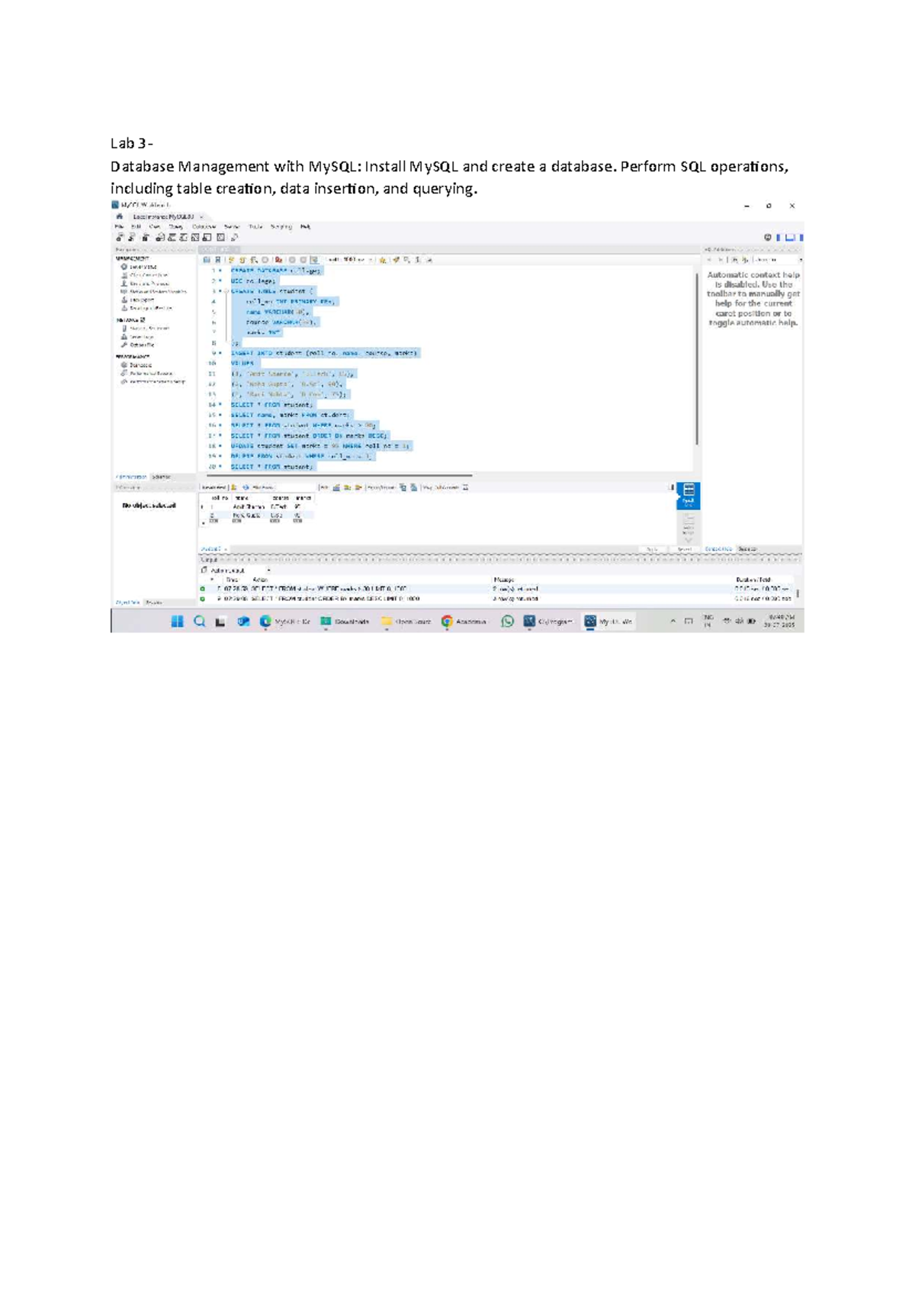Toggle invisible characters display icon
Screen dimensions: 915x1293
(x=418, y=260)
